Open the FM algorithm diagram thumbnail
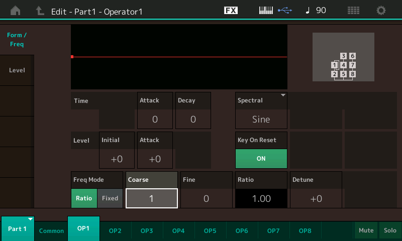The width and height of the screenshot is (402, 241). [343, 57]
